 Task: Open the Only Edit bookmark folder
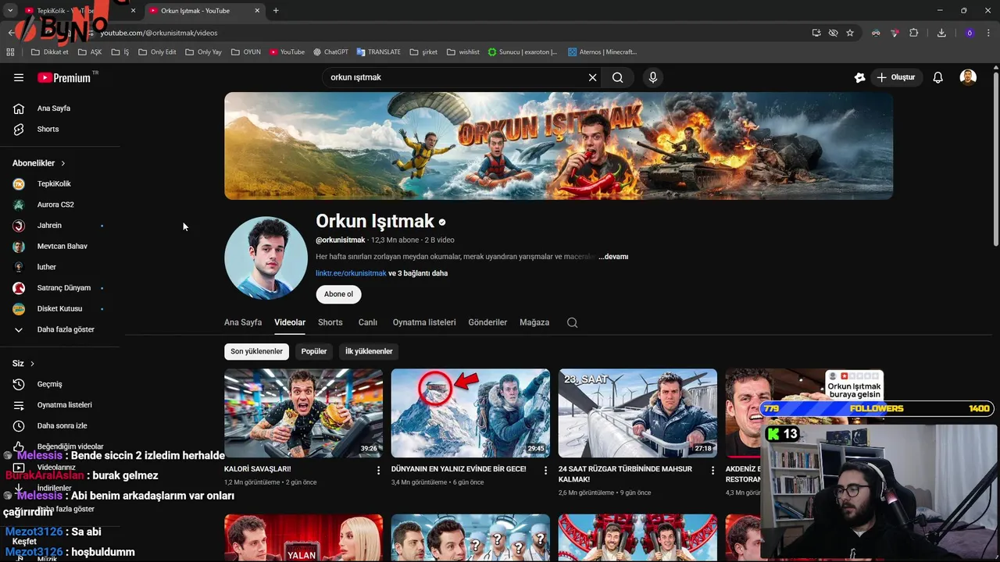coord(156,52)
